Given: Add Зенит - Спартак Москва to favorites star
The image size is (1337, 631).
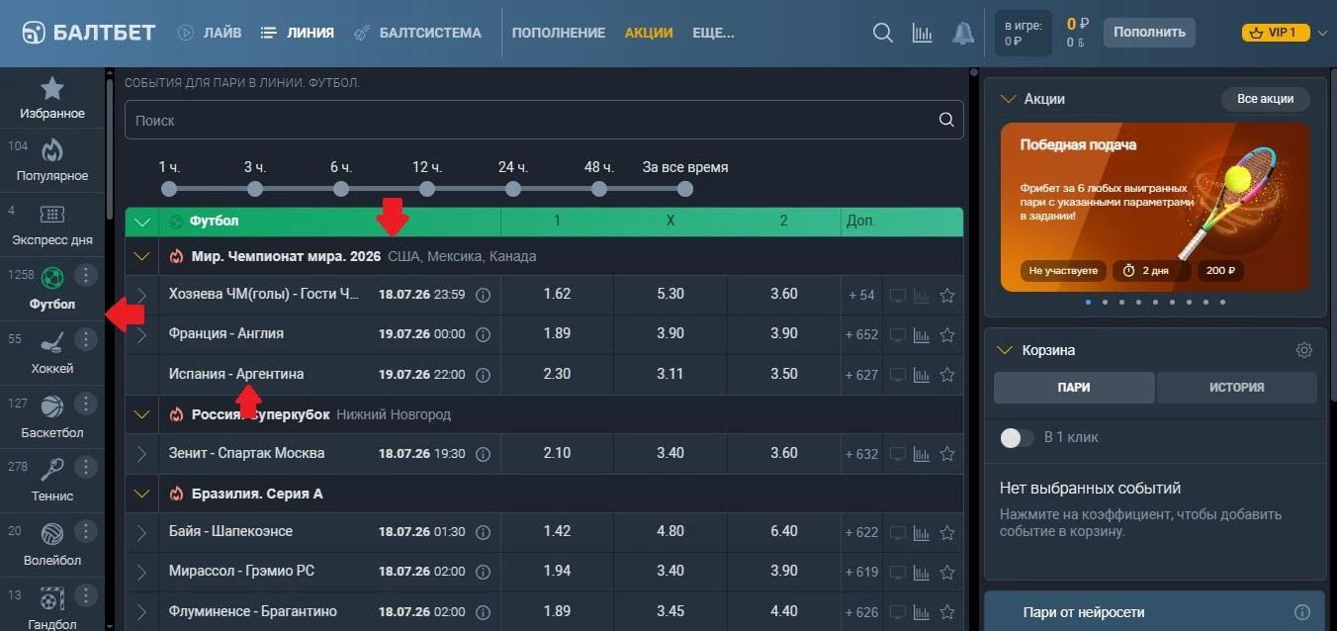Looking at the screenshot, I should click(947, 454).
